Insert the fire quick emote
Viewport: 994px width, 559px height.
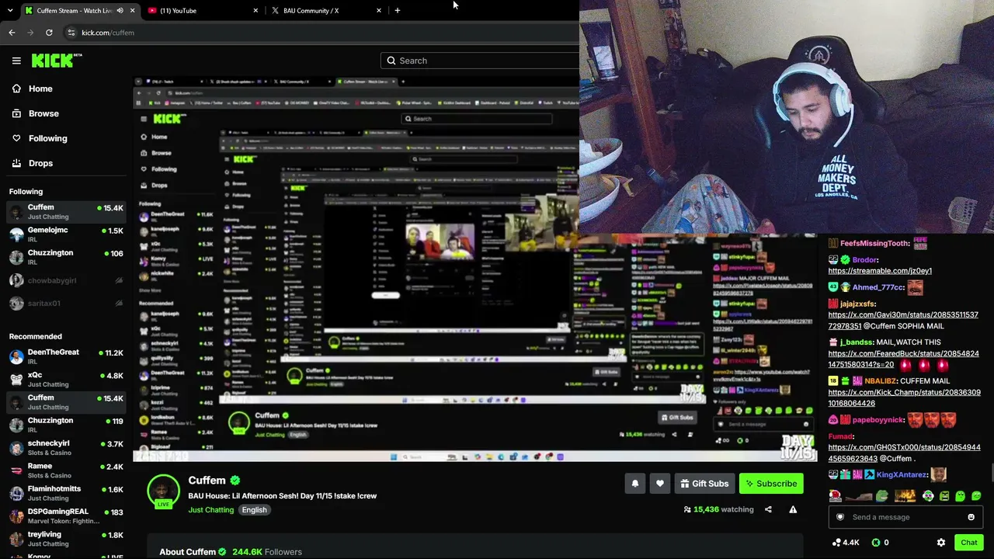(x=905, y=496)
